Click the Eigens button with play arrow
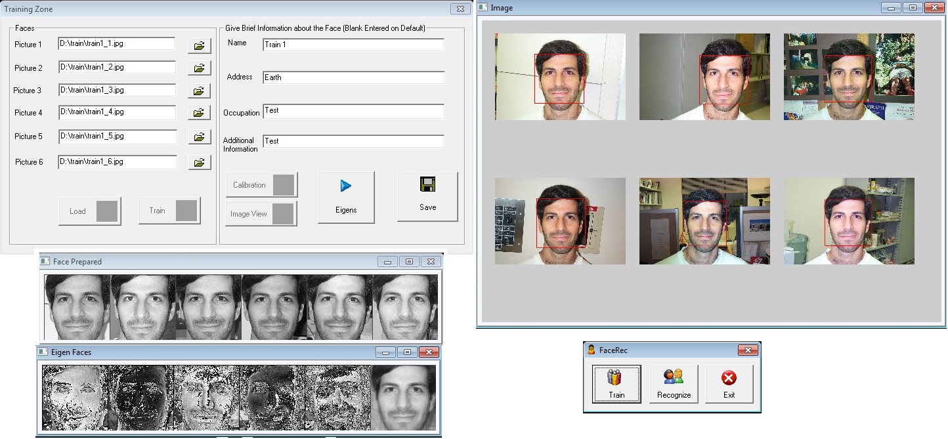Screen dimensions: 948x439 click(346, 198)
